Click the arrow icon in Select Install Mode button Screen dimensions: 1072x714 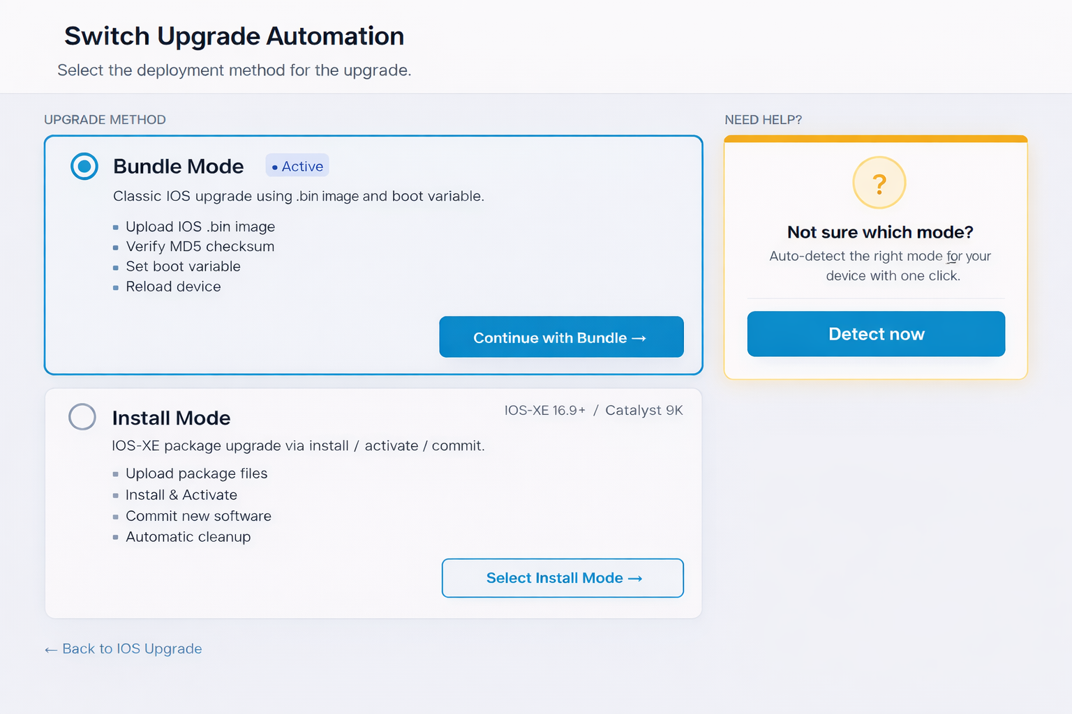tap(634, 578)
